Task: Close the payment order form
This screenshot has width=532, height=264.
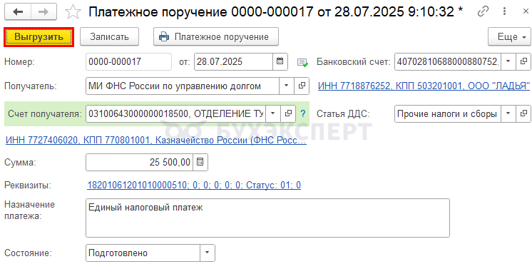Action: coord(525,11)
